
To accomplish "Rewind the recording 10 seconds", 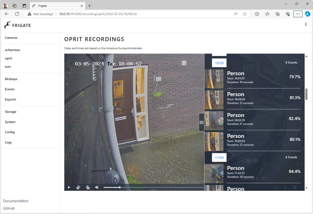I will pyautogui.click(x=78, y=187).
